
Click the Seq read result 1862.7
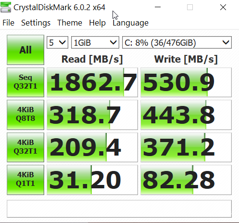[x=92, y=82]
